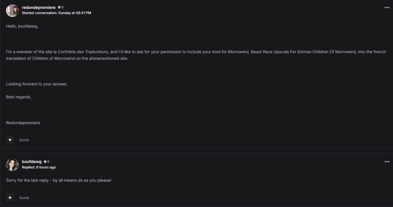Click the "Sorry for the late reply" text
This screenshot has width=393, height=207.
pos(58,180)
